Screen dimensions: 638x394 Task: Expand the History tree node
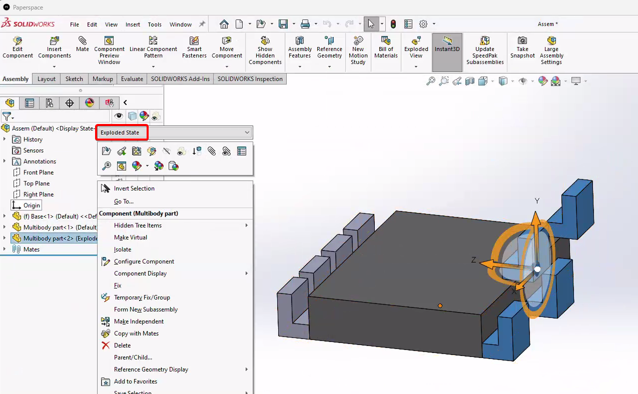click(5, 139)
